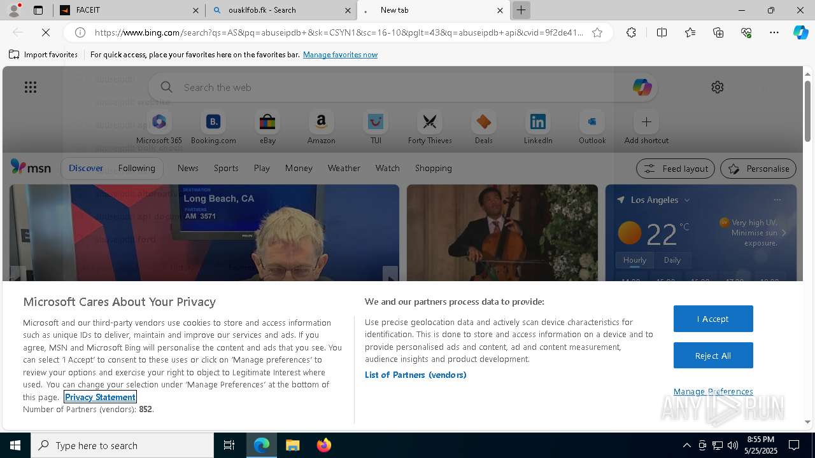Select the Discover feed tab
This screenshot has height=458, width=815.
[x=86, y=168]
